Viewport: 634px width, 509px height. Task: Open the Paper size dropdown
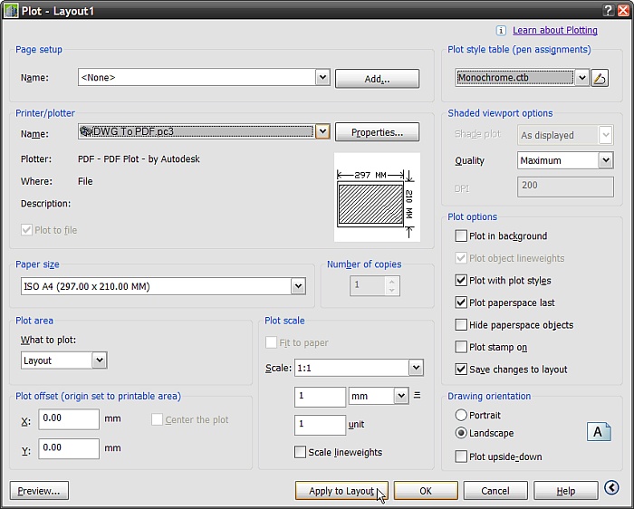[298, 286]
